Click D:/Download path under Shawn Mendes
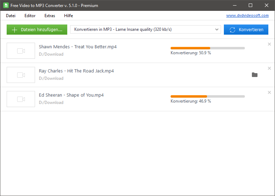Screen dimensions: 275x196 [x=51, y=54]
